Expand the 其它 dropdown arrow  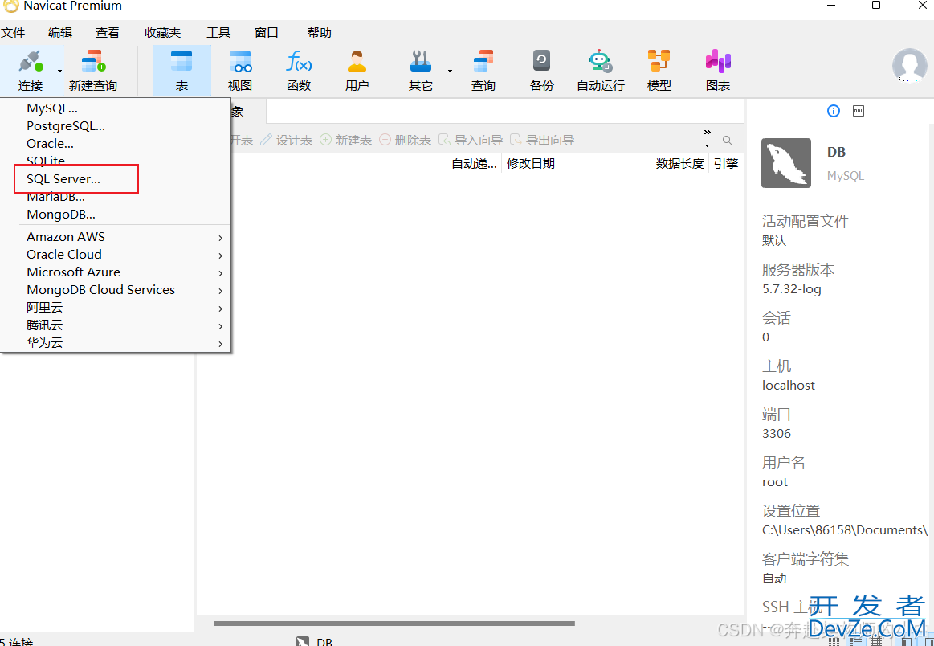(x=450, y=71)
